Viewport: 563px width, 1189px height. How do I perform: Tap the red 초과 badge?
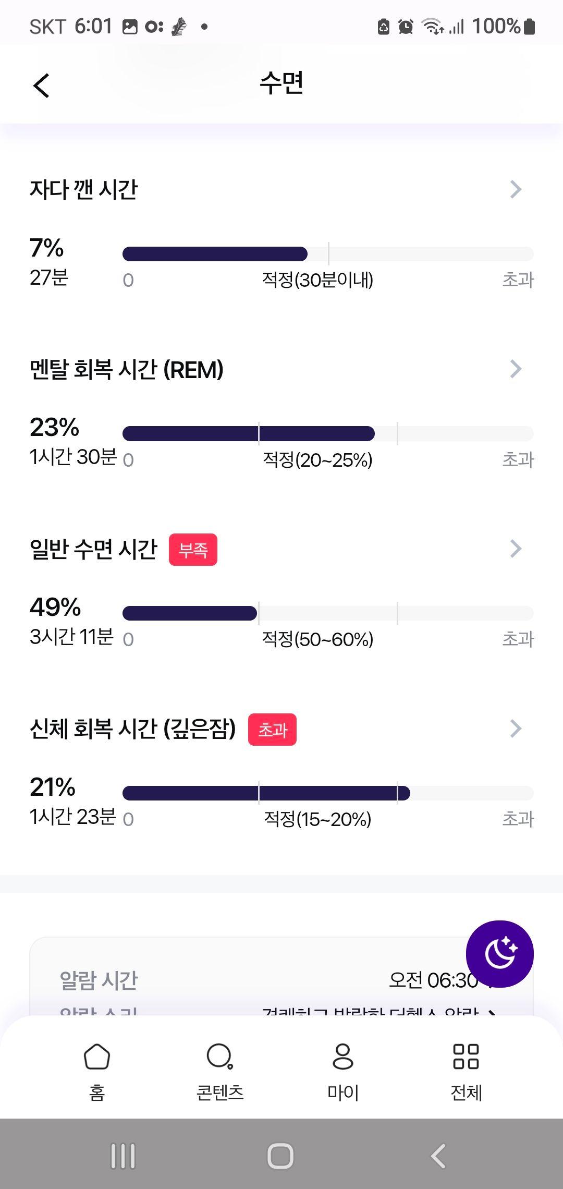[x=272, y=730]
